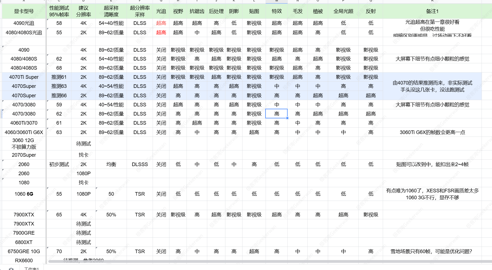Select the 性能测试95%帧率 header cell
The height and width of the screenshot is (270, 492).
59,11
